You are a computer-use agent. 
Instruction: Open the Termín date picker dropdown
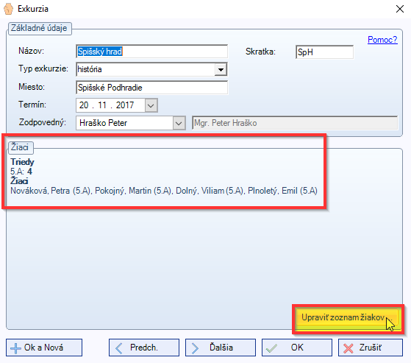[151, 105]
